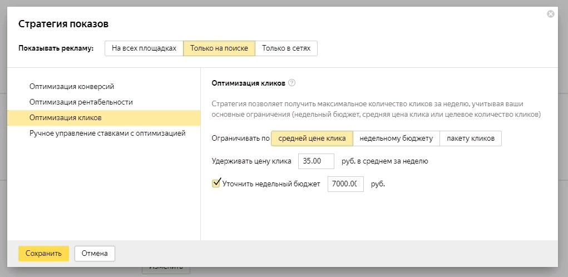Choose Только на поиске placement option
This screenshot has height=277, width=568.
point(219,48)
